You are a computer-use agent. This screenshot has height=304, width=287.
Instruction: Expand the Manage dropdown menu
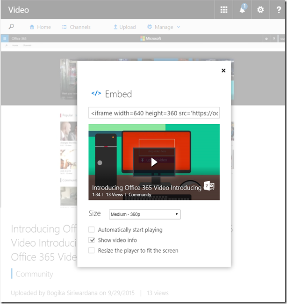(164, 27)
